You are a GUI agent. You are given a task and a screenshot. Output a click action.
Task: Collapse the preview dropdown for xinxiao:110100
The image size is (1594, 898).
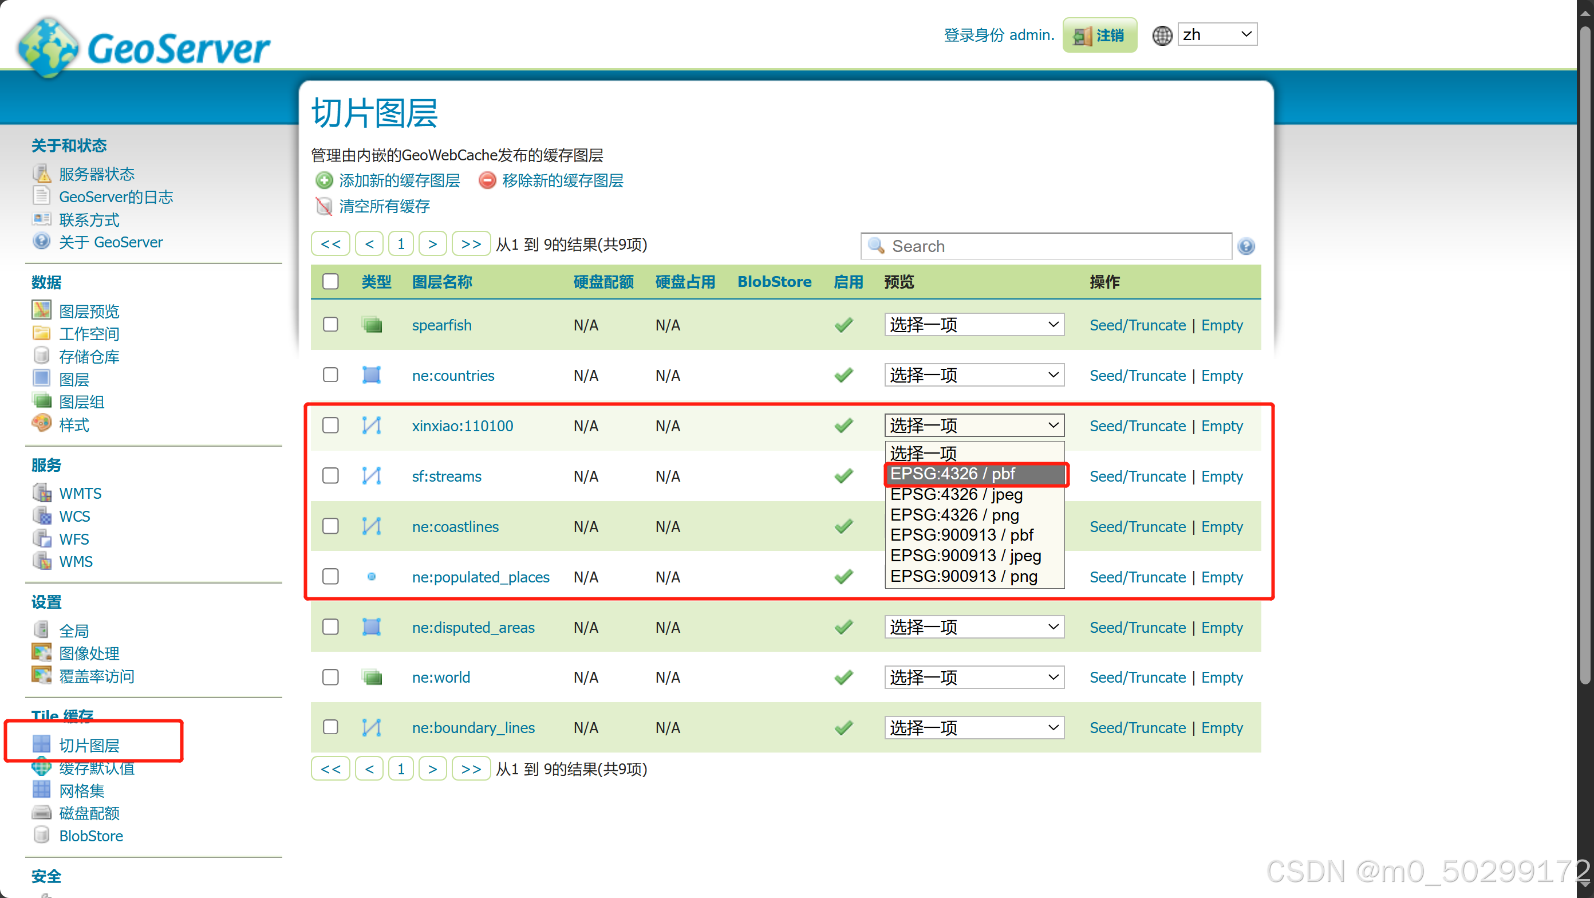pos(974,425)
